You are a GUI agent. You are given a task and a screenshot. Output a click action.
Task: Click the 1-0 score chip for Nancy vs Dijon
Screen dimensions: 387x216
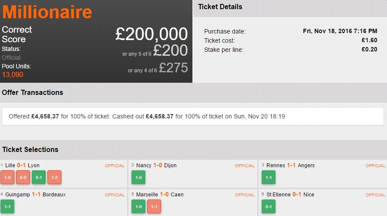coord(138,177)
